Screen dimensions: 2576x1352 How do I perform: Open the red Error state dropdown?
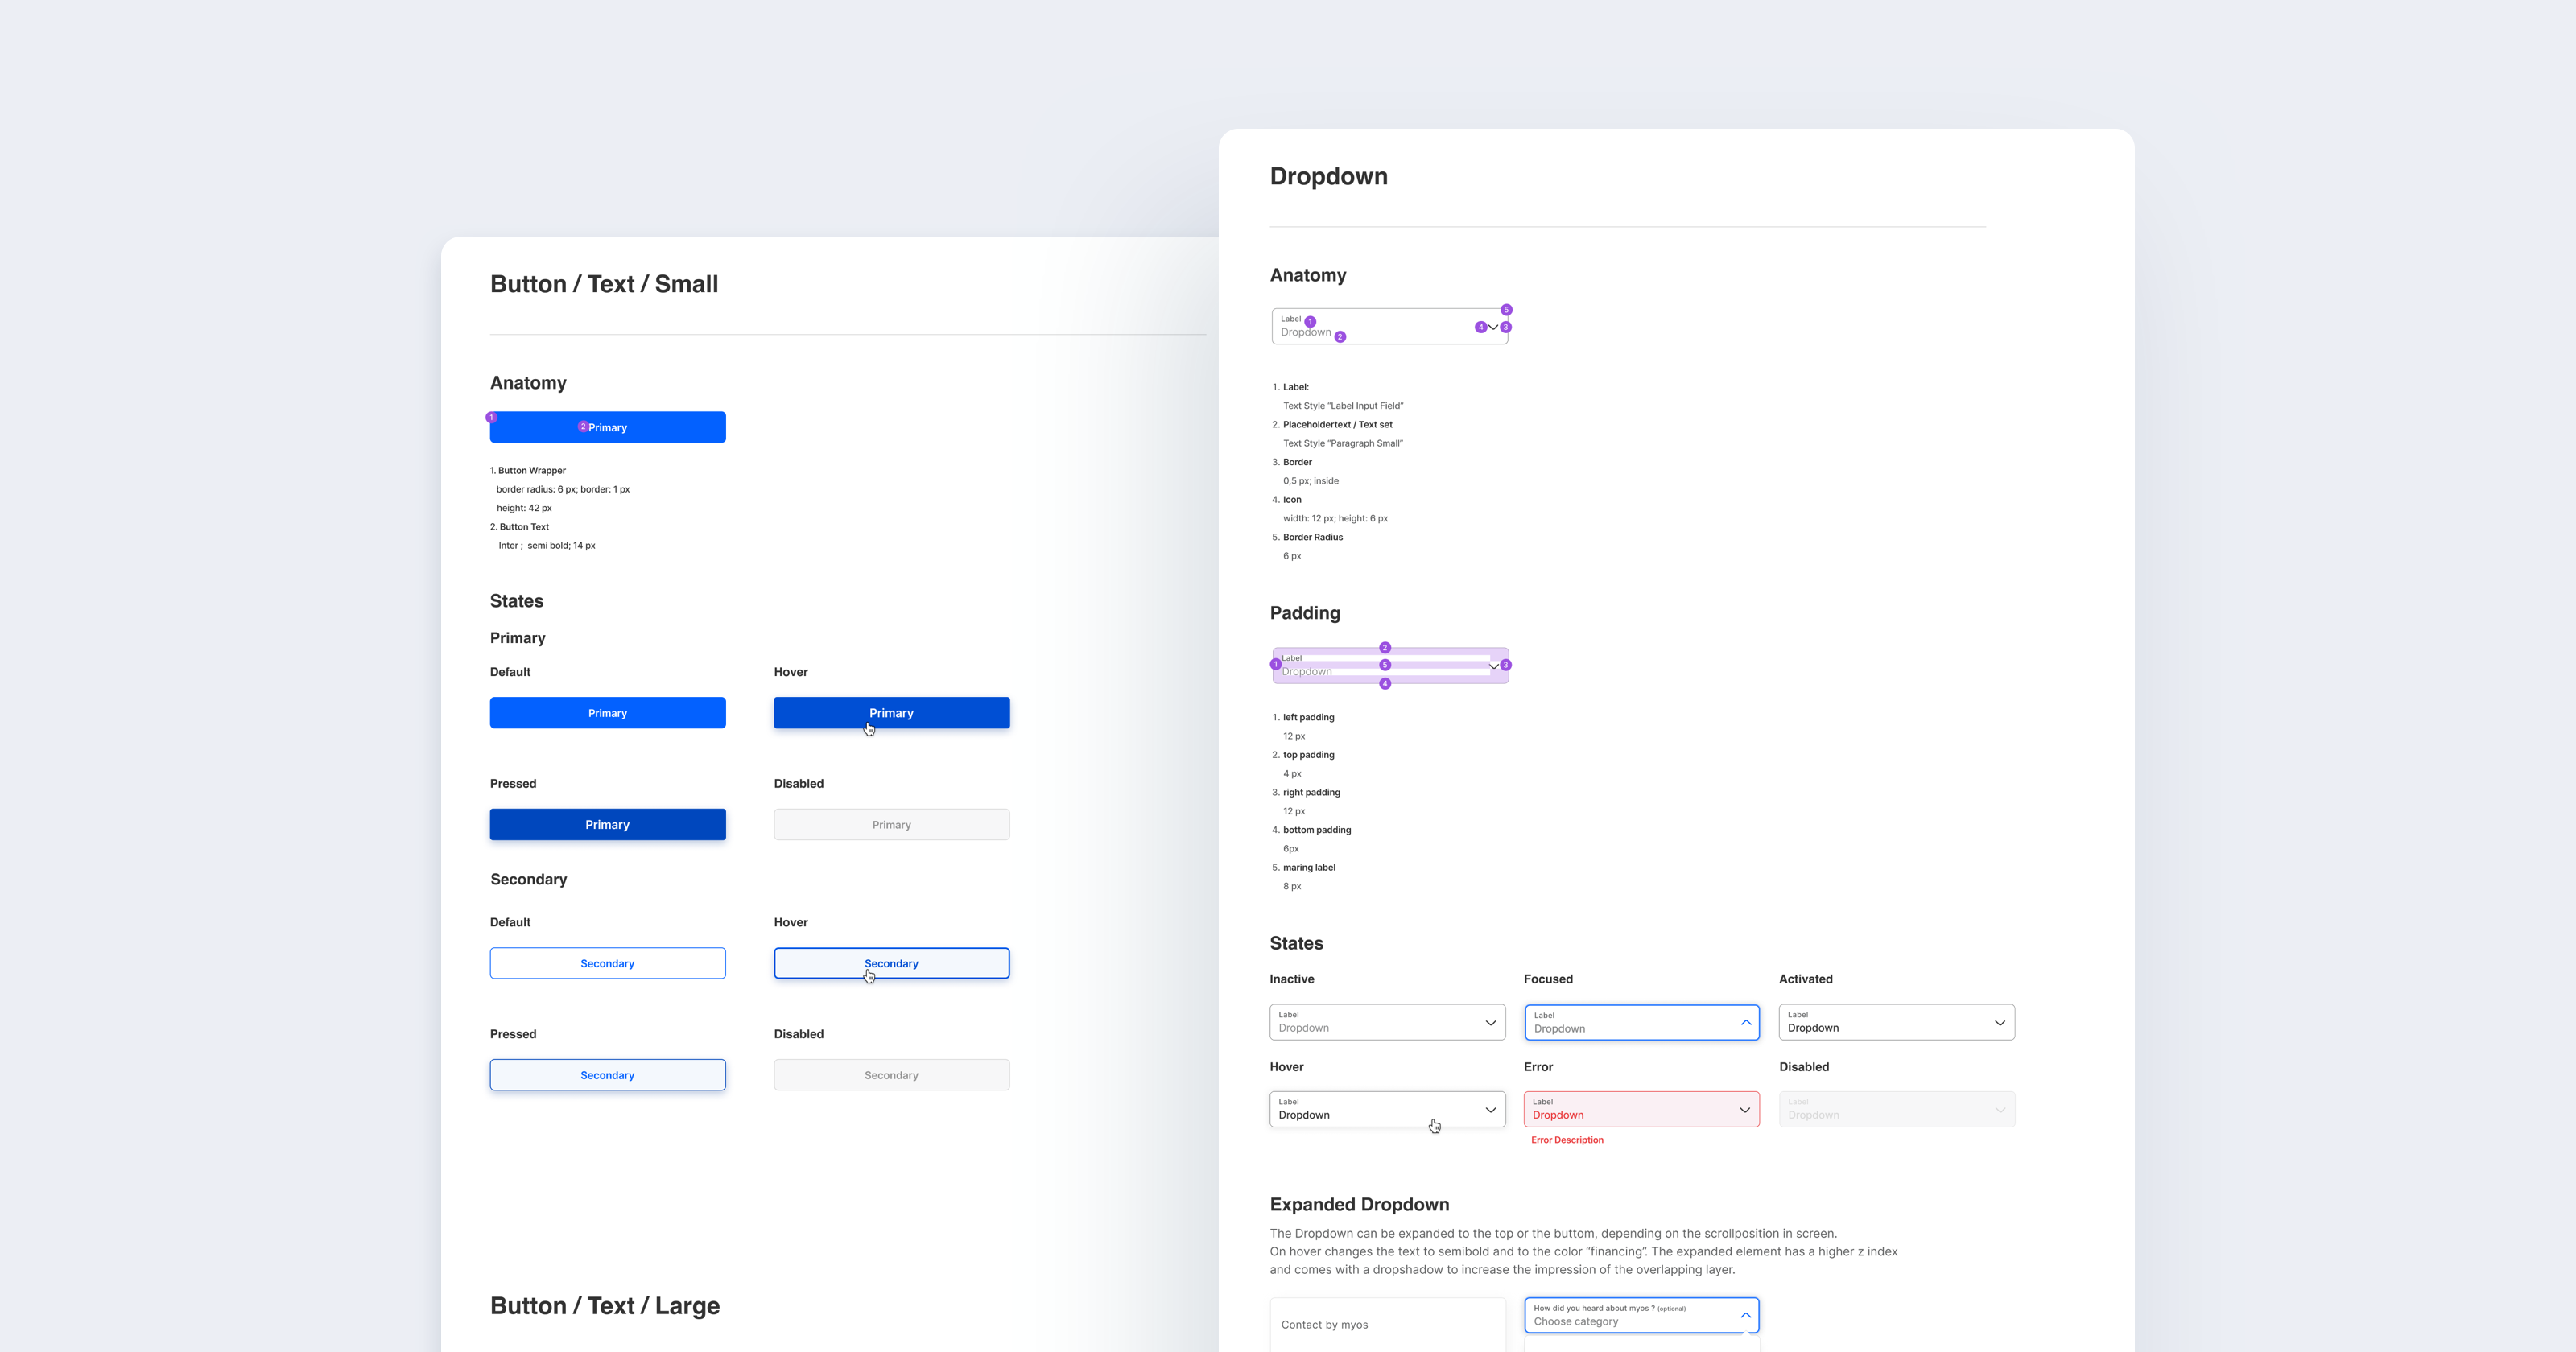pyautogui.click(x=1641, y=1109)
